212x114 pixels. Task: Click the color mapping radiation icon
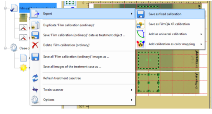click(141, 44)
